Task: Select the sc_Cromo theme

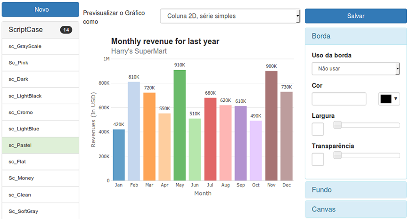Action: pyautogui.click(x=41, y=113)
